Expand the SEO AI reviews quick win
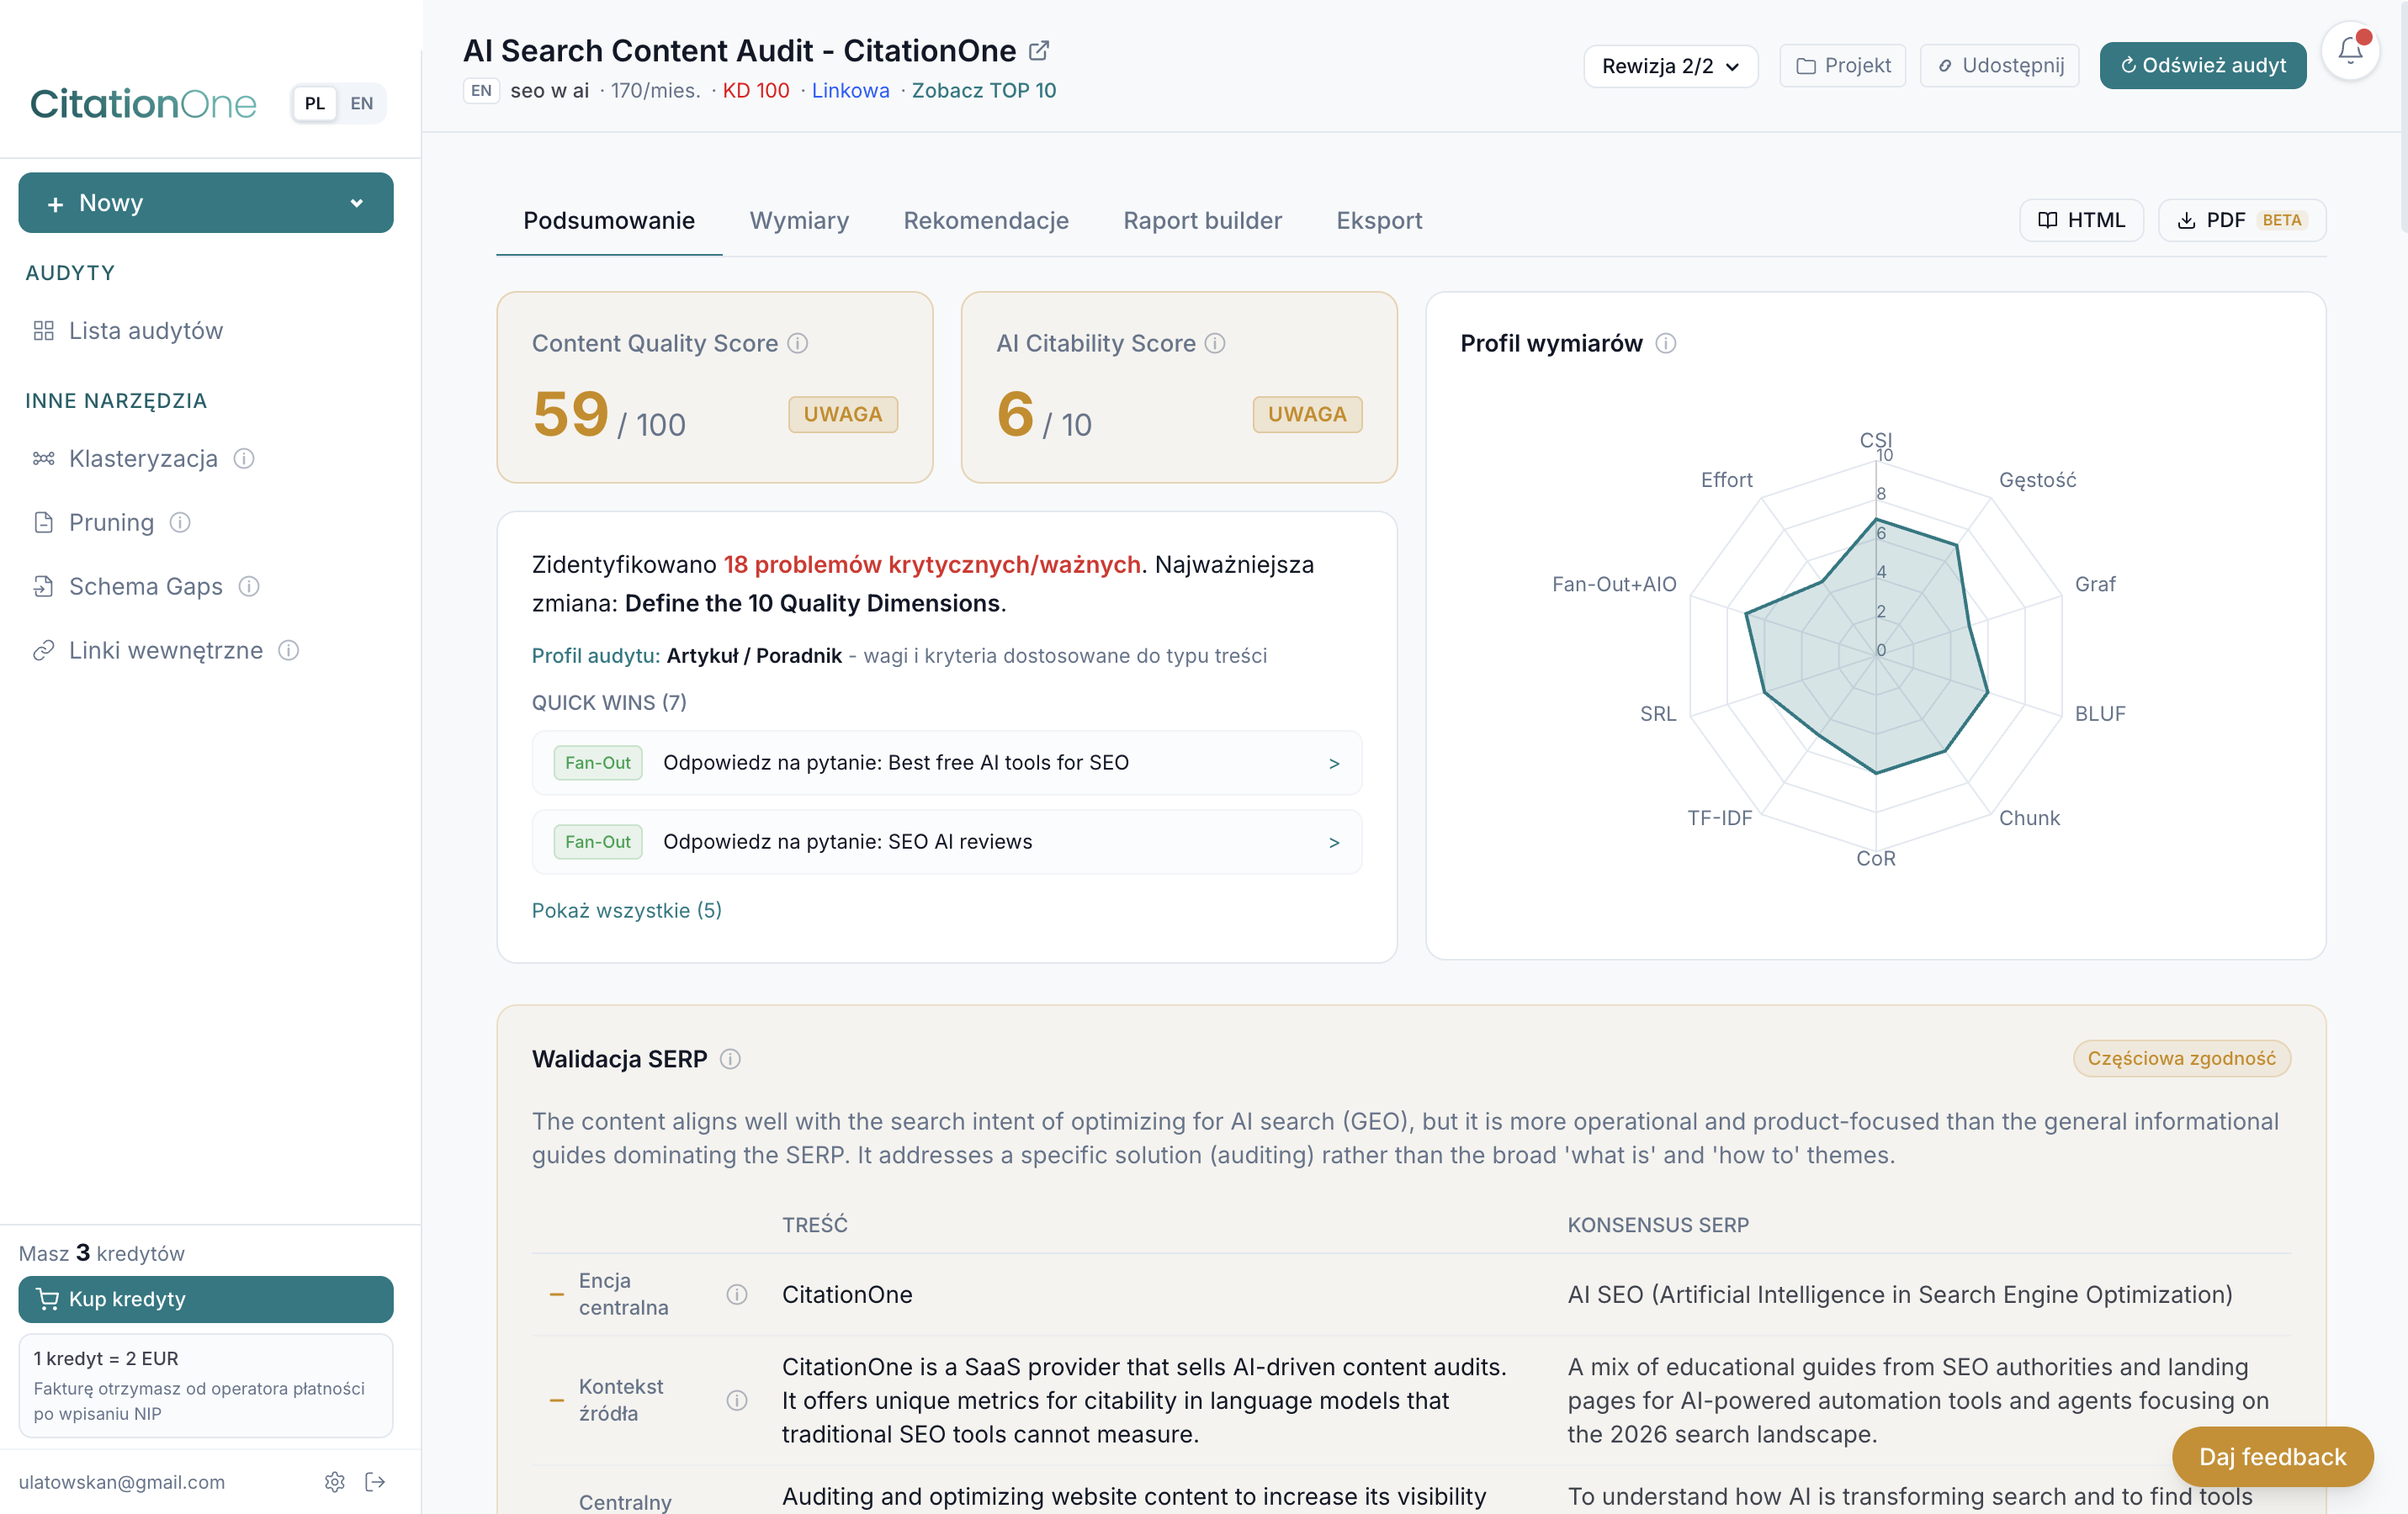2408x1514 pixels. pyautogui.click(x=947, y=842)
